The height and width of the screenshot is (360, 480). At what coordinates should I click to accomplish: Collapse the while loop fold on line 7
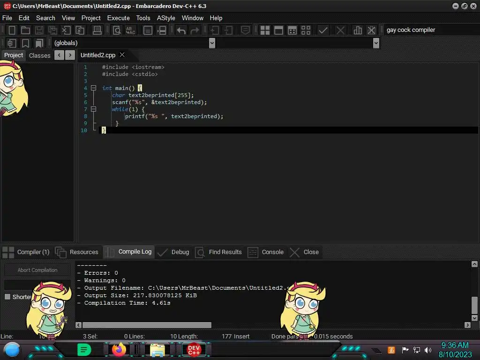pyautogui.click(x=94, y=109)
